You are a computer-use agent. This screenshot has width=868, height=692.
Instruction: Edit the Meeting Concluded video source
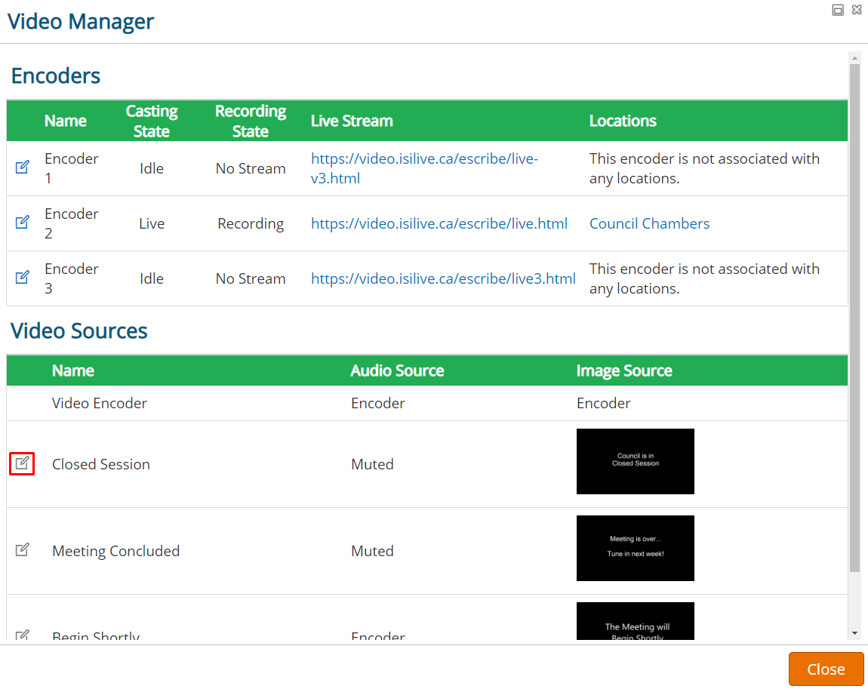22,549
